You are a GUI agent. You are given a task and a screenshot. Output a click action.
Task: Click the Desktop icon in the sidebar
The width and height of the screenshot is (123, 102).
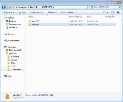[x=7, y=21]
